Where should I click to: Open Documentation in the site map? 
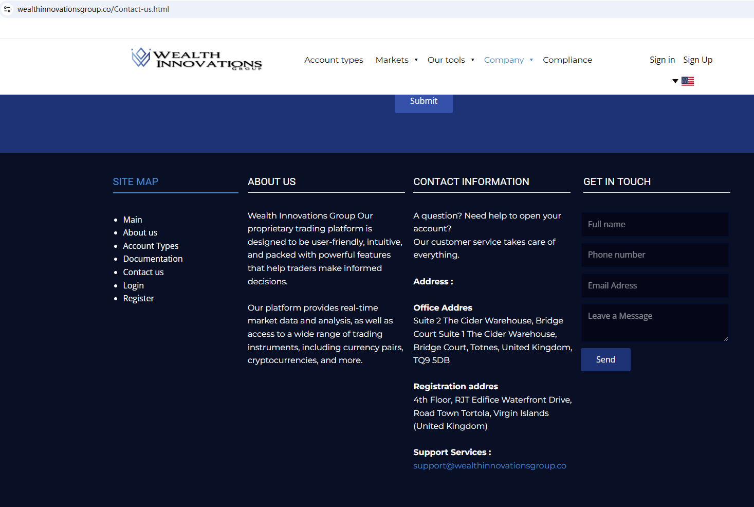pyautogui.click(x=153, y=259)
